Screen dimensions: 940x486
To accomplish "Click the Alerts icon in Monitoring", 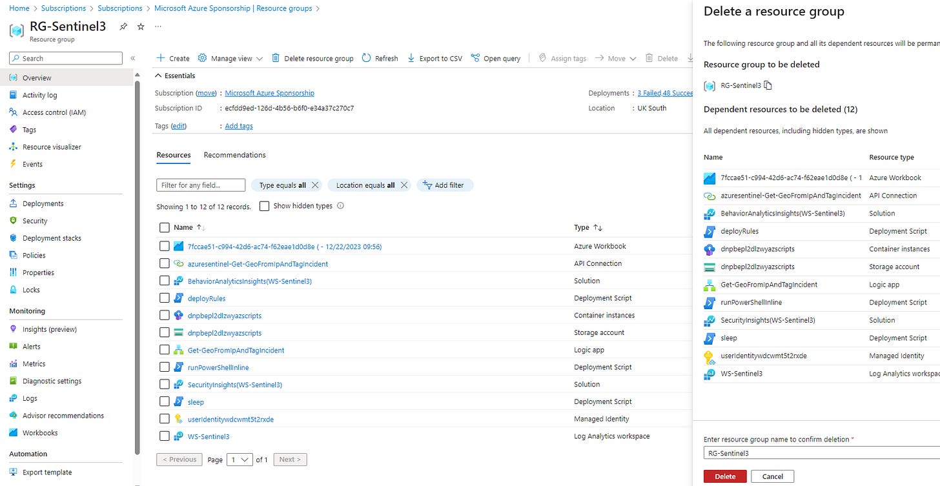I will (14, 347).
